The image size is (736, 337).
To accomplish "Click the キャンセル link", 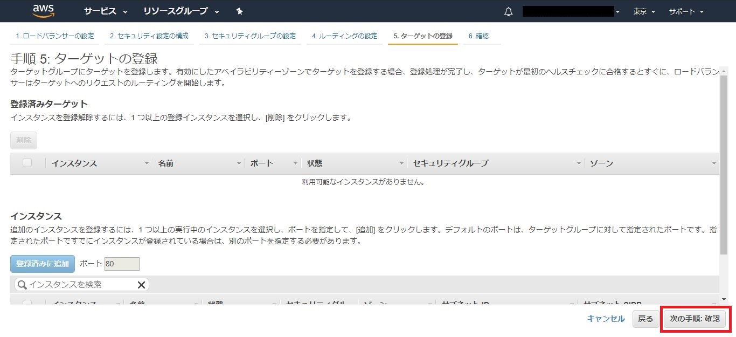I will [x=606, y=319].
